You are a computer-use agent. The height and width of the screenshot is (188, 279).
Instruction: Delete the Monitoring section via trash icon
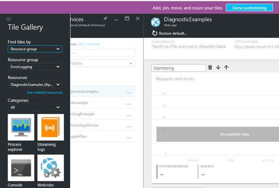coord(210,68)
